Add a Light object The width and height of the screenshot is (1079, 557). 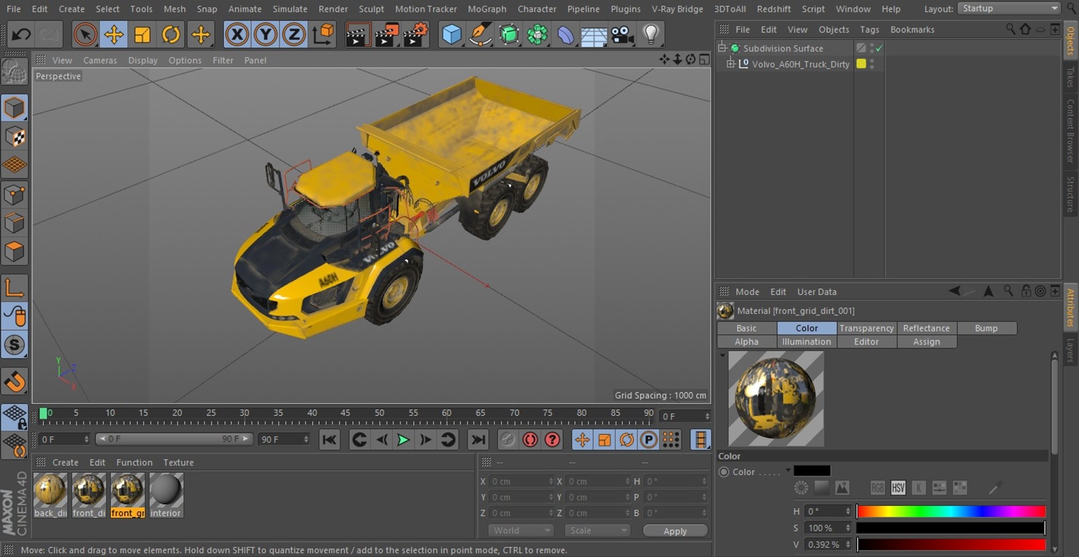pos(651,35)
